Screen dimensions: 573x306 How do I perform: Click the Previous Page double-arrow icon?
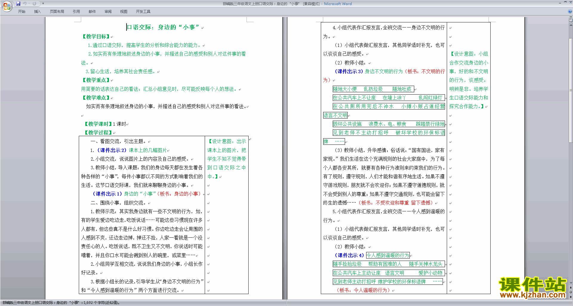coord(571,288)
